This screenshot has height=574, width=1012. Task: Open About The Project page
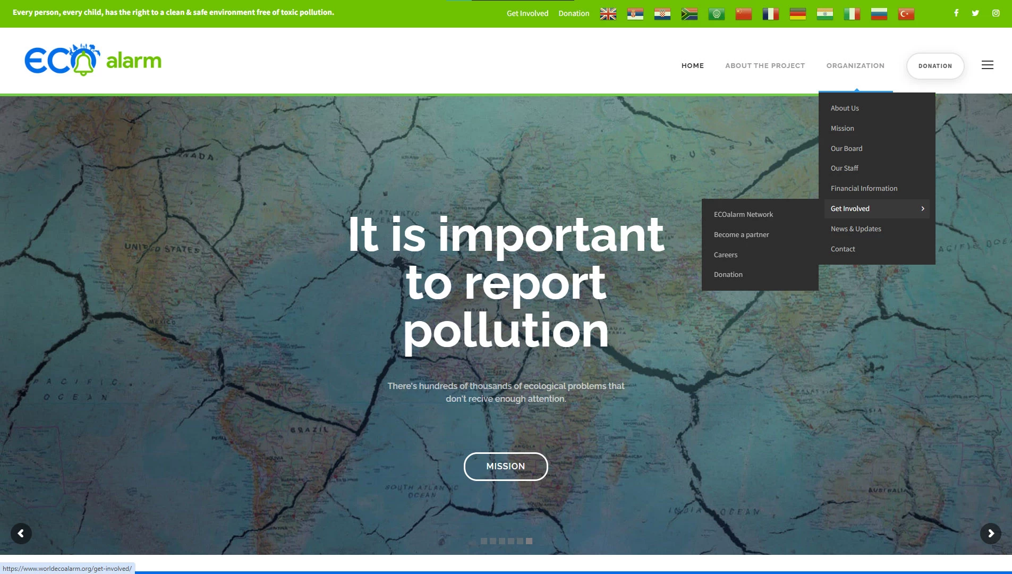[764, 66]
